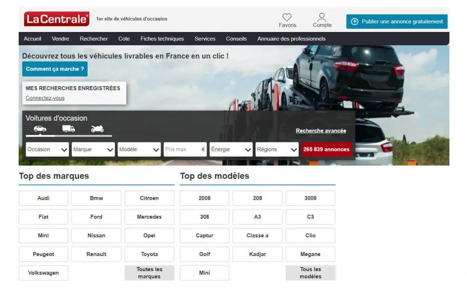Select the motorcycle vehicle icon
The width and height of the screenshot is (467, 293).
pos(98,129)
